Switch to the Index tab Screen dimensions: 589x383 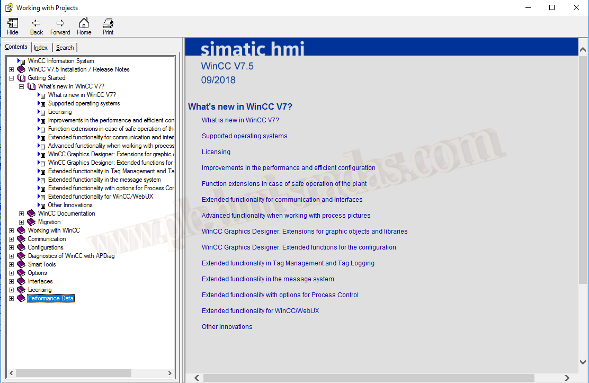point(41,48)
